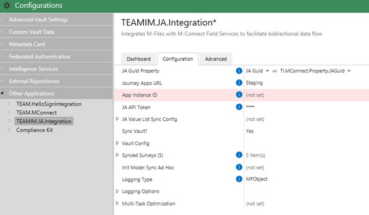Screen dimensions: 369x215
Task: Show info for App Instance ID
Action: point(239,95)
